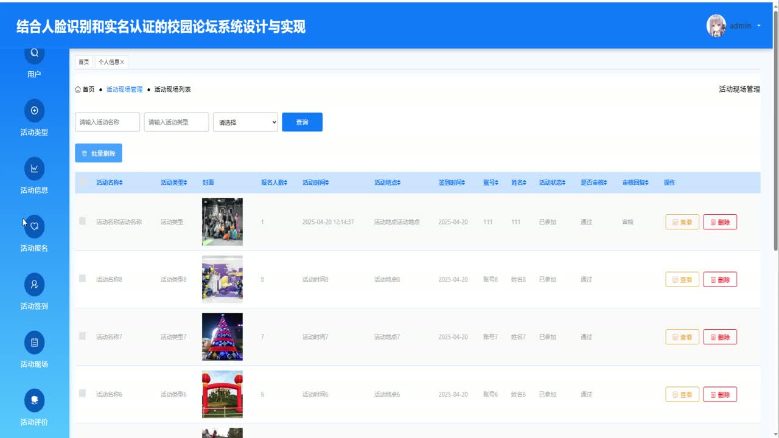779x438 pixels.
Task: Go to 首页 breadcrumb link
Action: (89, 89)
